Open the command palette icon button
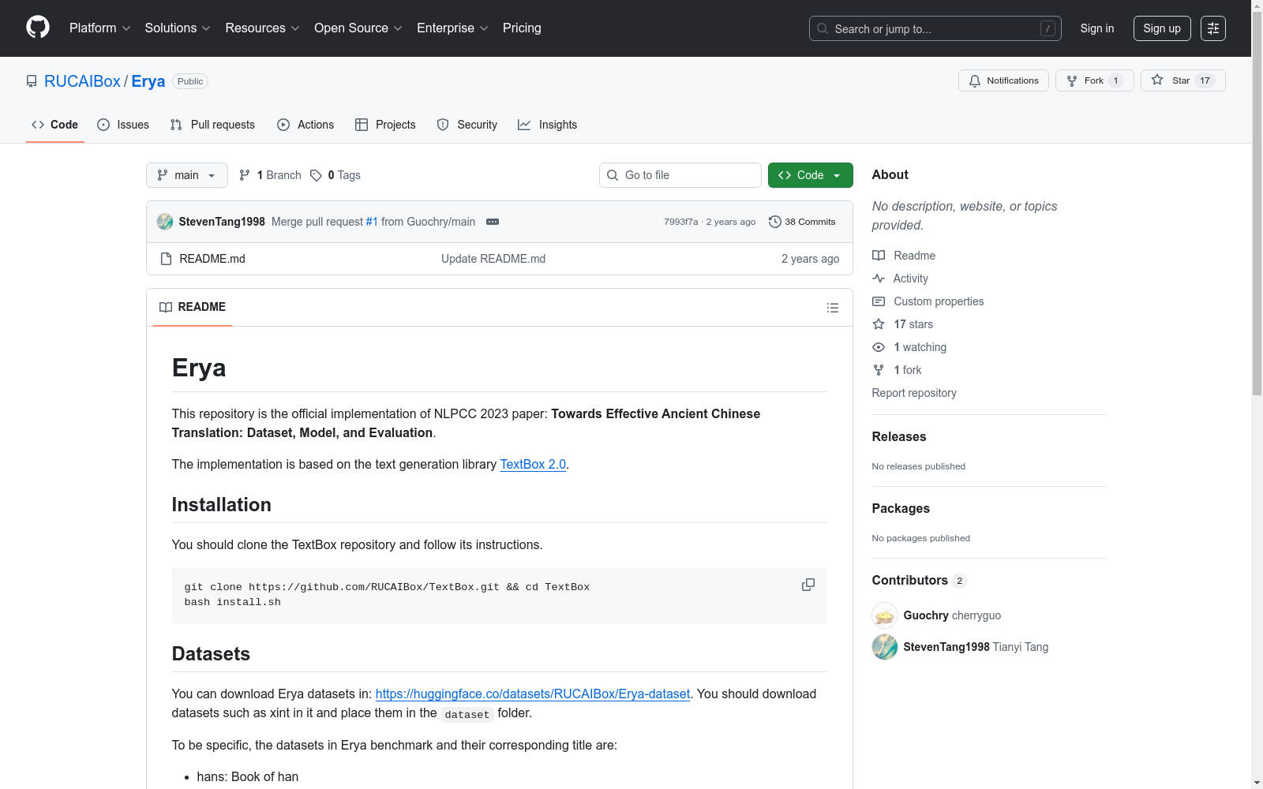 (1212, 28)
